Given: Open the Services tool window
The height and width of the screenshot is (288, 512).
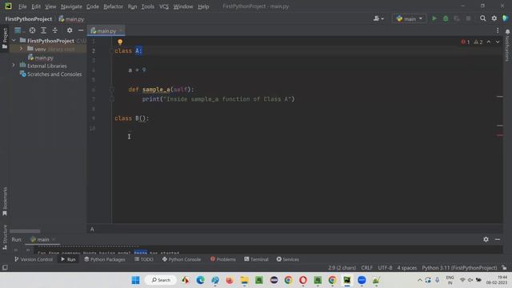Looking at the screenshot, I should tap(287, 259).
